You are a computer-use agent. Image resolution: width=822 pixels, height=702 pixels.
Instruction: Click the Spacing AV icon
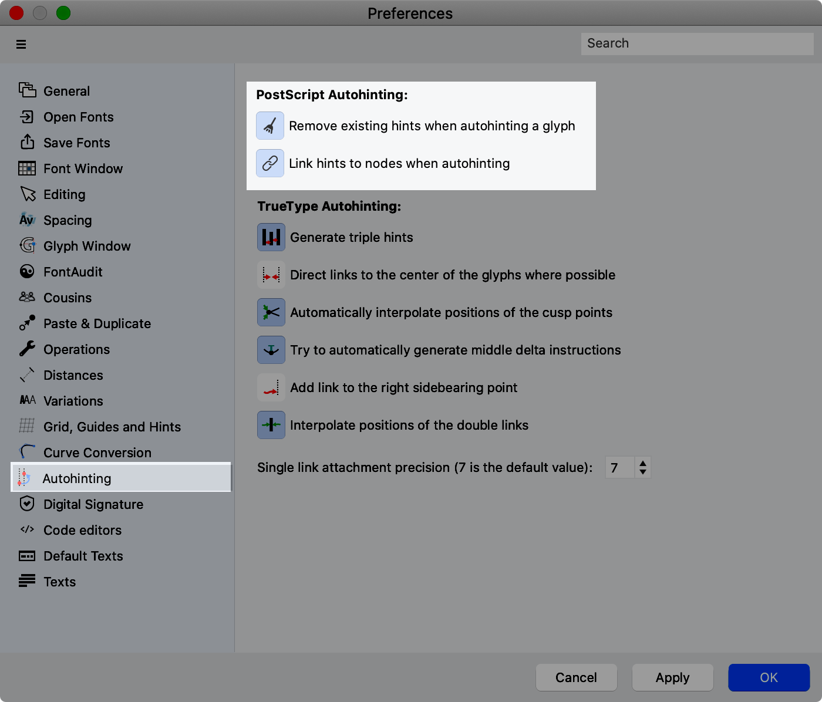tap(27, 220)
